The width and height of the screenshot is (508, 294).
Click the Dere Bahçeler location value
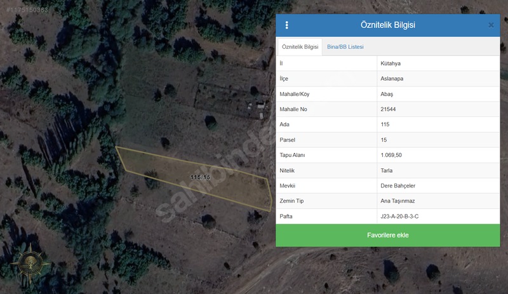tap(398, 185)
